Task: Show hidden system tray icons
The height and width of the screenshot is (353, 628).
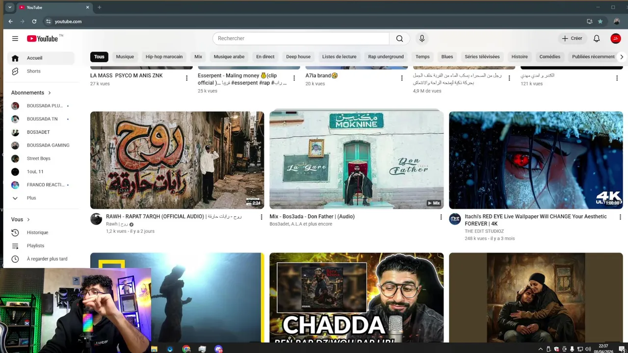Action: click(541, 349)
